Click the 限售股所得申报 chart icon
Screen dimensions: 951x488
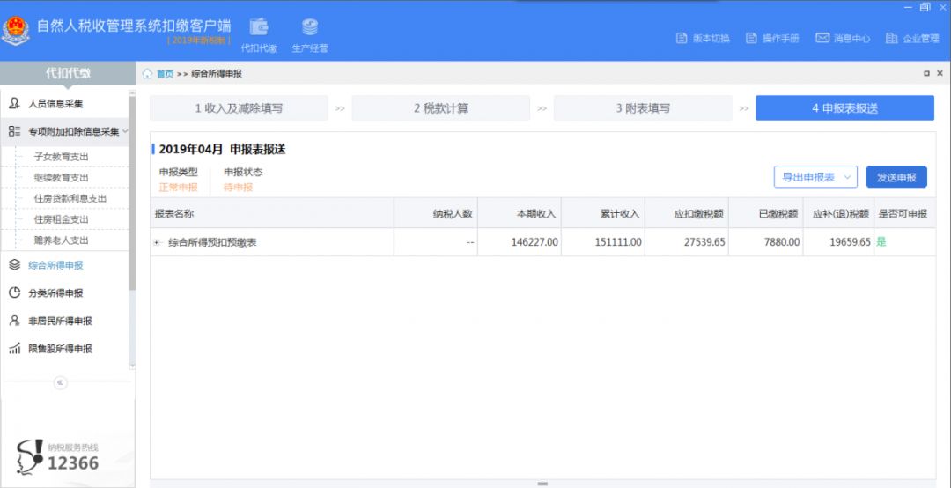(15, 349)
